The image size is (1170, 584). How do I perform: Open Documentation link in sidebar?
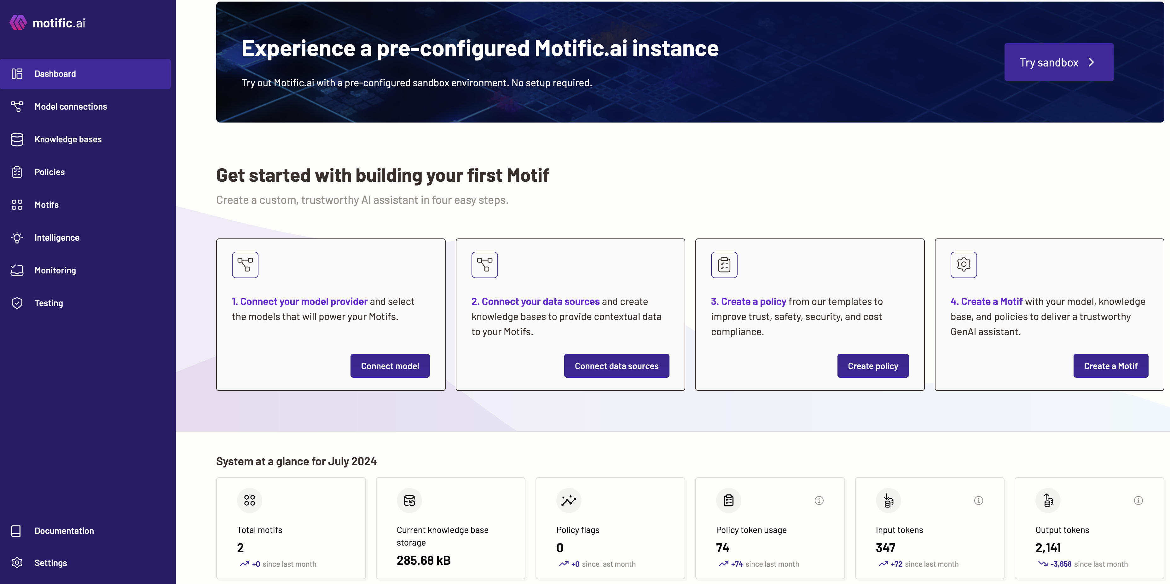pos(85,530)
